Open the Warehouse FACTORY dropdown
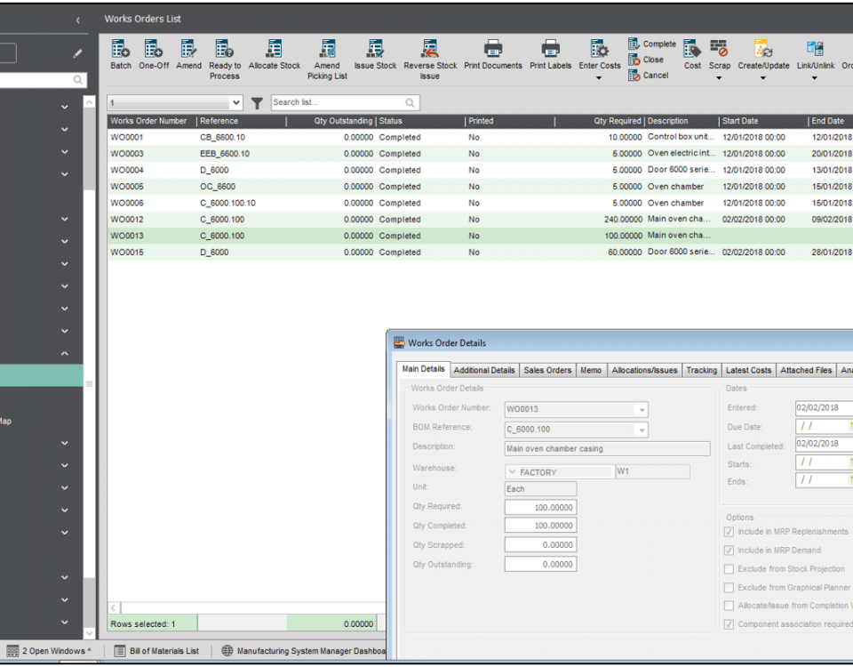Screen dimensions: 853x667 pyautogui.click(x=512, y=472)
